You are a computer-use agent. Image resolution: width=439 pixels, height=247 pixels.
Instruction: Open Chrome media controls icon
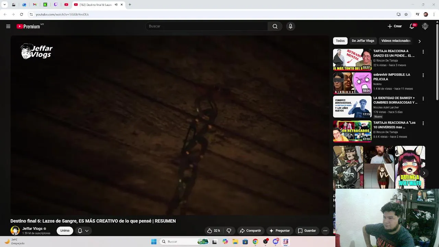click(417, 14)
